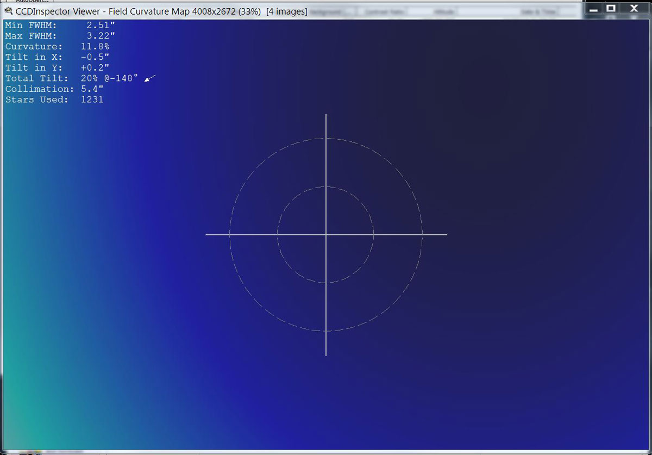
Task: Click the Tilt in X reading
Action: 95,57
